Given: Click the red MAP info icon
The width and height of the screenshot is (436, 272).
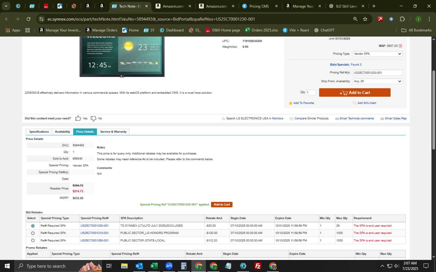Looking at the screenshot, I should coord(400,46).
